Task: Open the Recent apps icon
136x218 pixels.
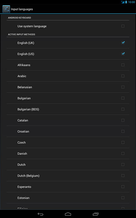Action: tap(96, 214)
